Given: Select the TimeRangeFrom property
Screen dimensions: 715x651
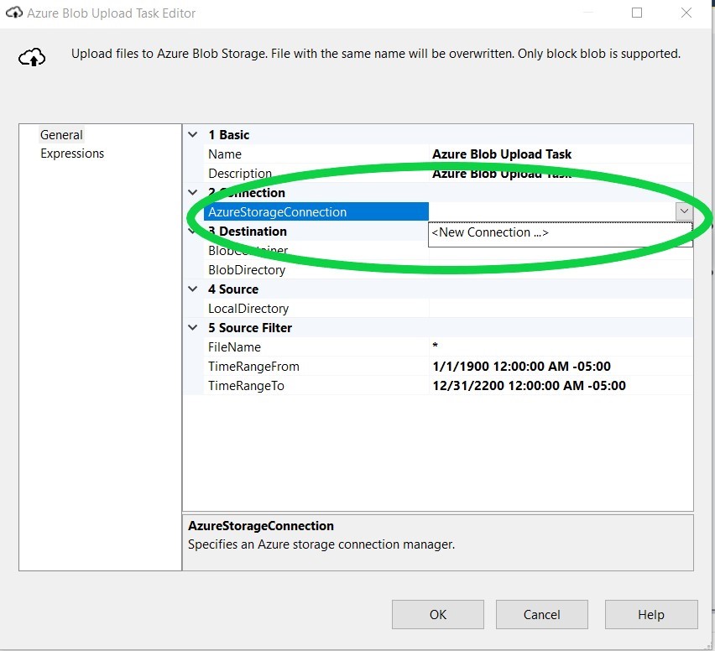Looking at the screenshot, I should [316, 367].
